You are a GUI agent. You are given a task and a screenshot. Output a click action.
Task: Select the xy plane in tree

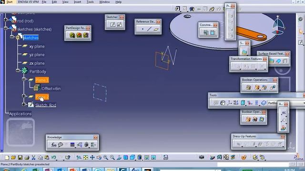pyautogui.click(x=37, y=47)
